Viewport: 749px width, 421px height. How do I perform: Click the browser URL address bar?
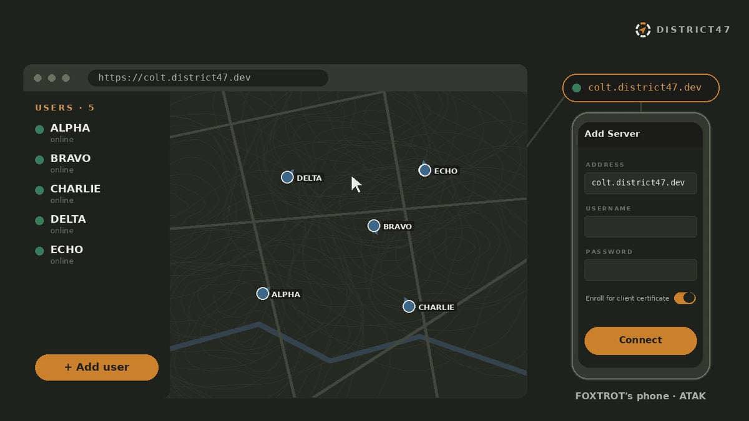tap(208, 78)
